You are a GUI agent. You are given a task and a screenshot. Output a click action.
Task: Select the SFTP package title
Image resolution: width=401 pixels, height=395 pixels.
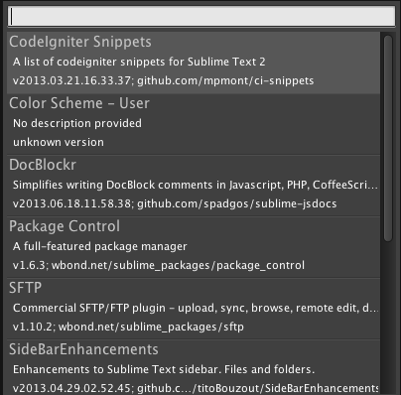(x=26, y=288)
